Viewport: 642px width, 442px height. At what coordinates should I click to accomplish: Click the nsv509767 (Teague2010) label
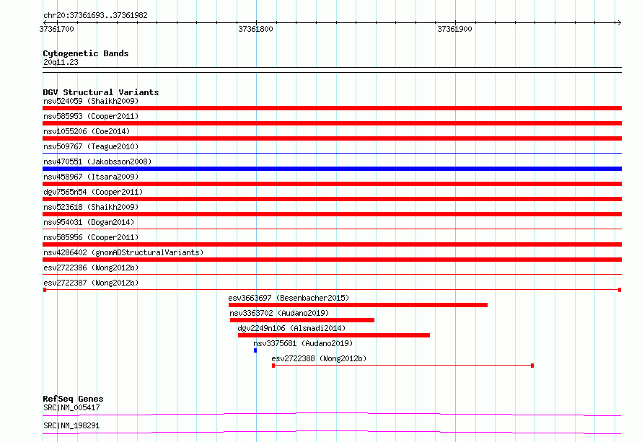[91, 146]
